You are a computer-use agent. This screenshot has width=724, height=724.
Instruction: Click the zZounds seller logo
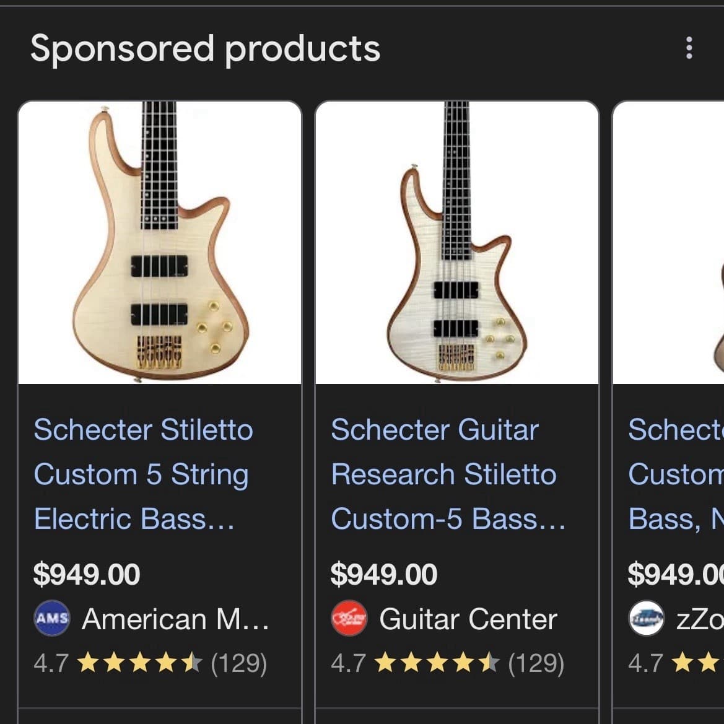pyautogui.click(x=647, y=617)
